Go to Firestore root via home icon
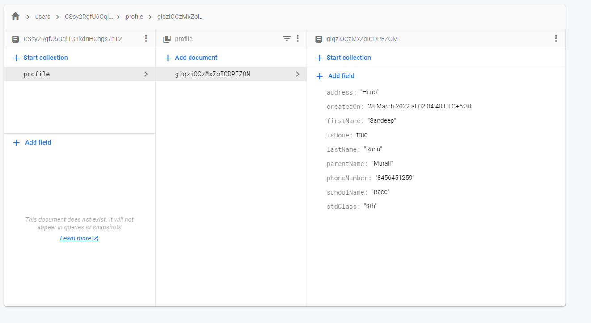 click(x=16, y=17)
